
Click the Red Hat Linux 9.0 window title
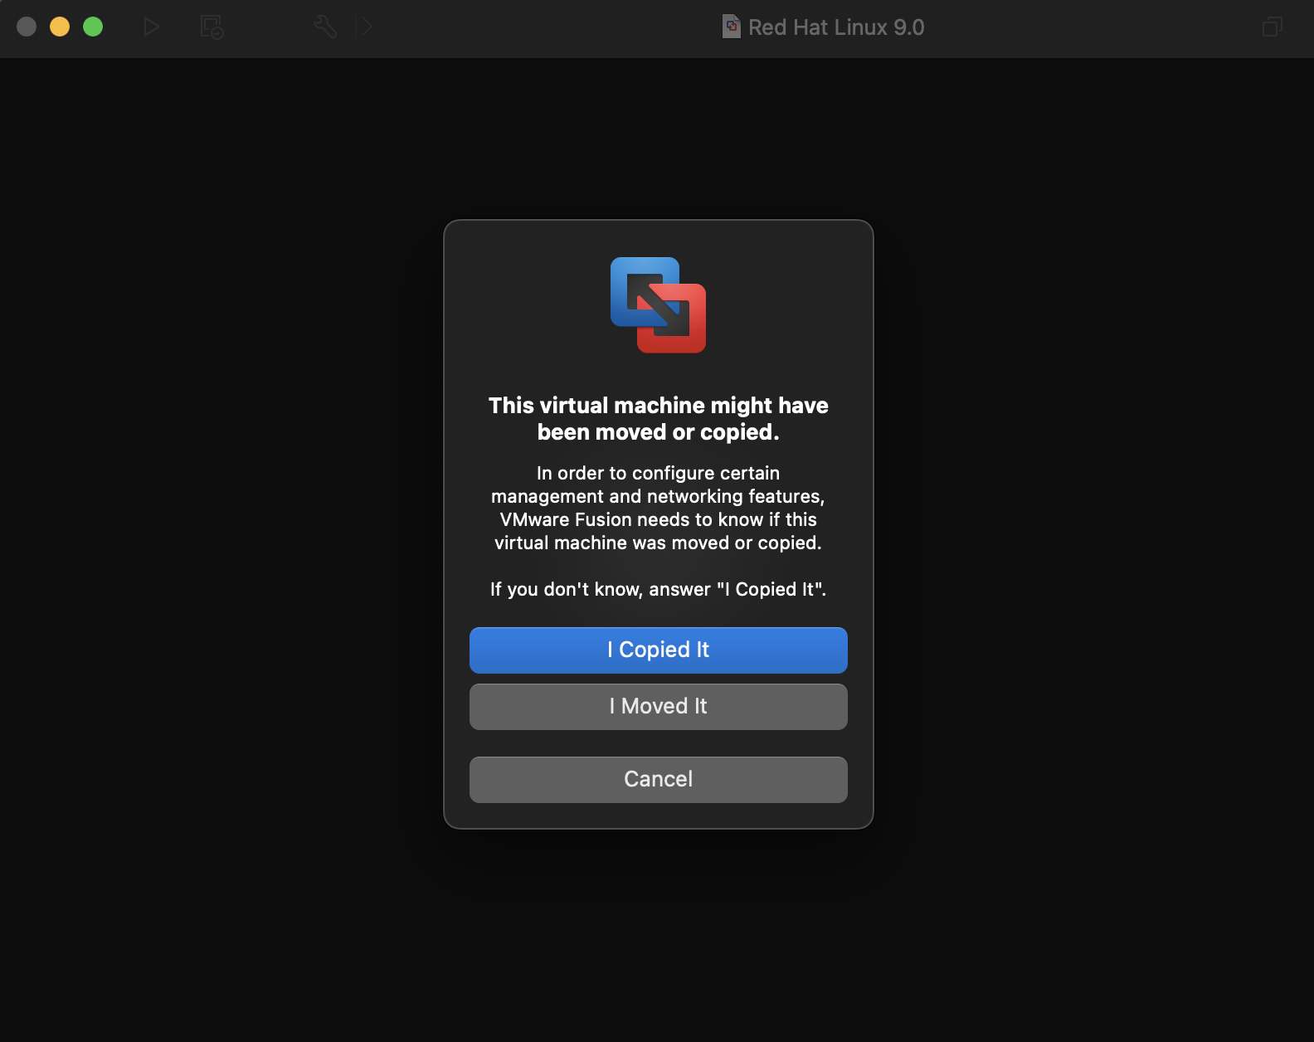click(836, 27)
